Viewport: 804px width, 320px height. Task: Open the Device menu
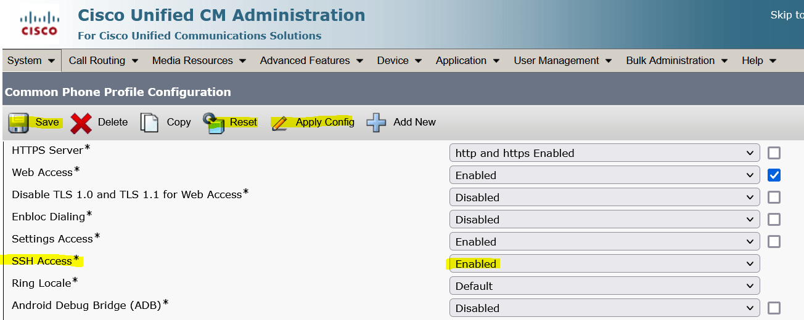(400, 60)
